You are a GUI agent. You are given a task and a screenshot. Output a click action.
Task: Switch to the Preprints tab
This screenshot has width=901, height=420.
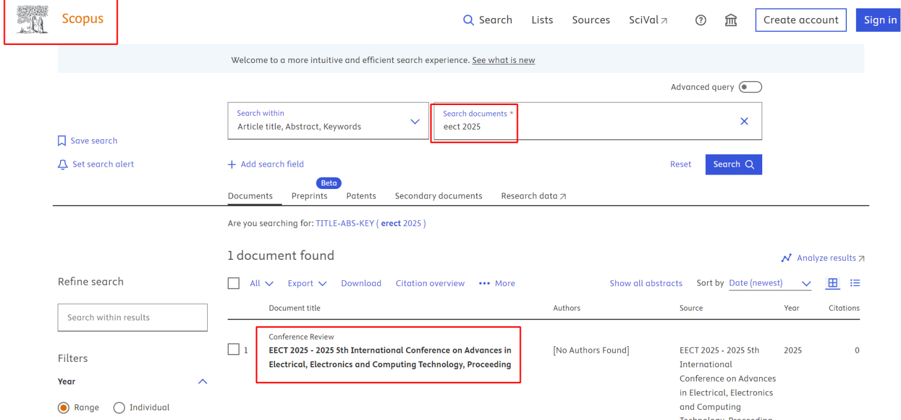(x=309, y=196)
